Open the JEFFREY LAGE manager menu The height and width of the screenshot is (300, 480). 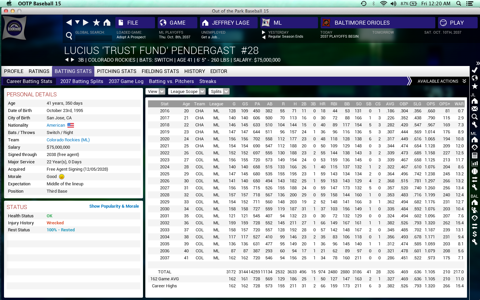[229, 23]
